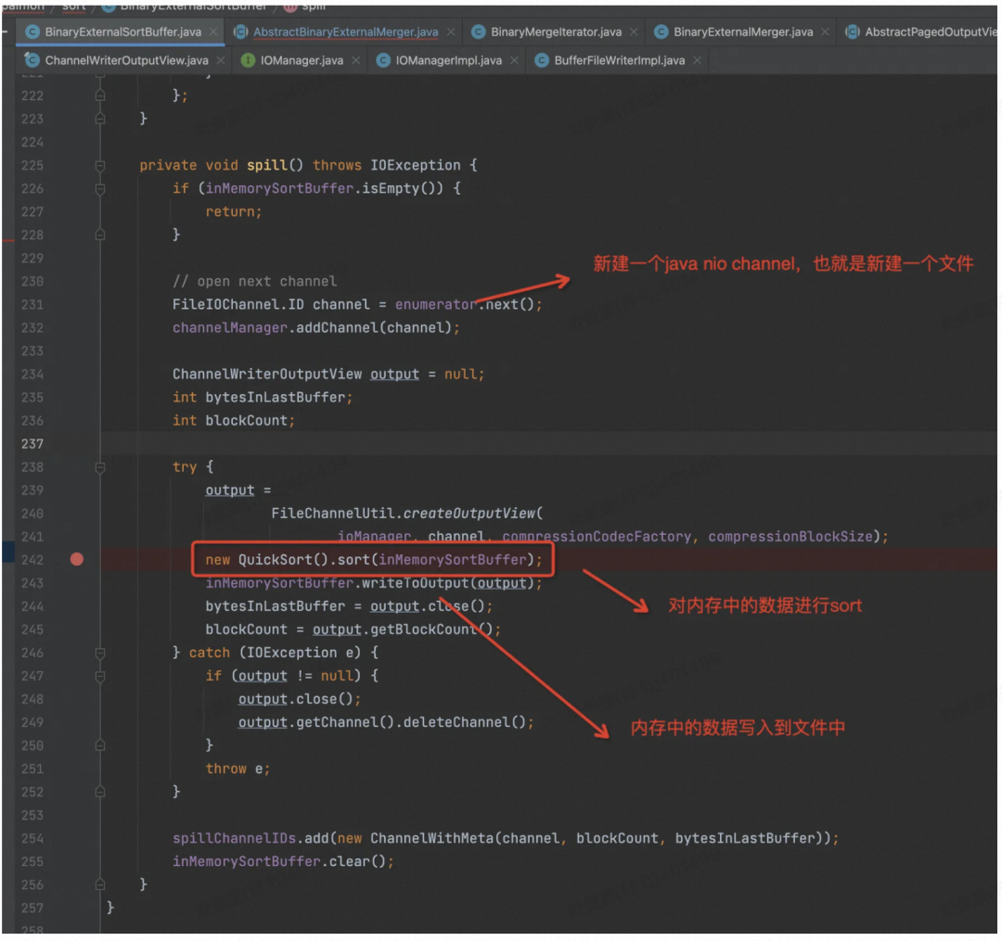Viewport: 1002px width, 941px height.
Task: Click the class icon on the BinaryMergeIterator.java tab
Action: [478, 32]
